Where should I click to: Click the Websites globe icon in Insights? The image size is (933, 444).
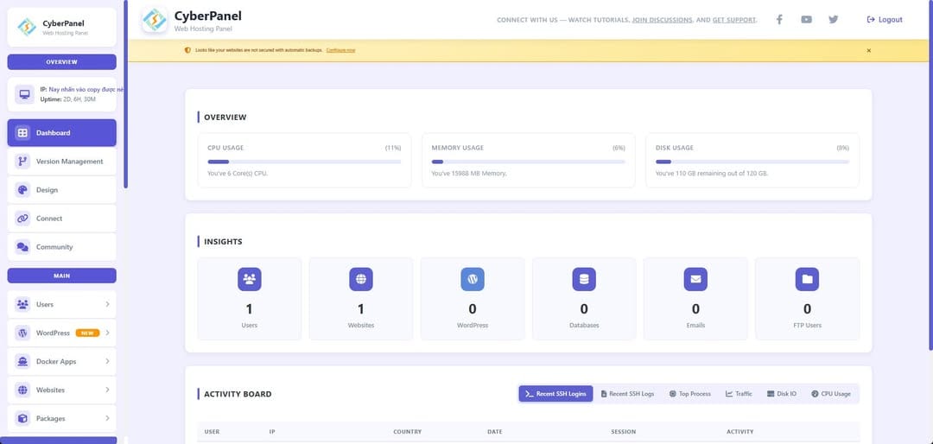(x=361, y=279)
